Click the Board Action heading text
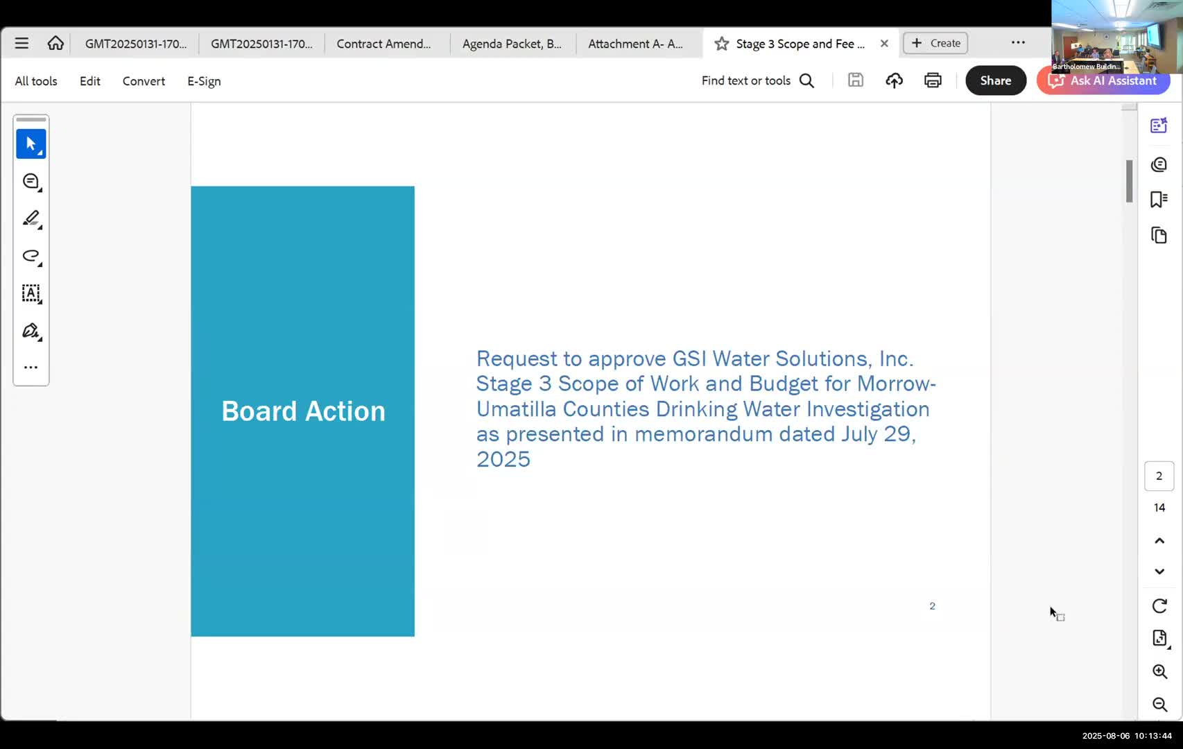The height and width of the screenshot is (749, 1183). click(303, 411)
